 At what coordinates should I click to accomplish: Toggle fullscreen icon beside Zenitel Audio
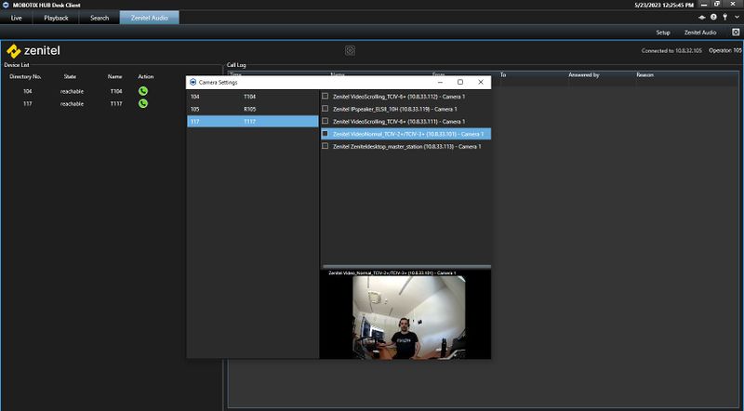tap(735, 33)
